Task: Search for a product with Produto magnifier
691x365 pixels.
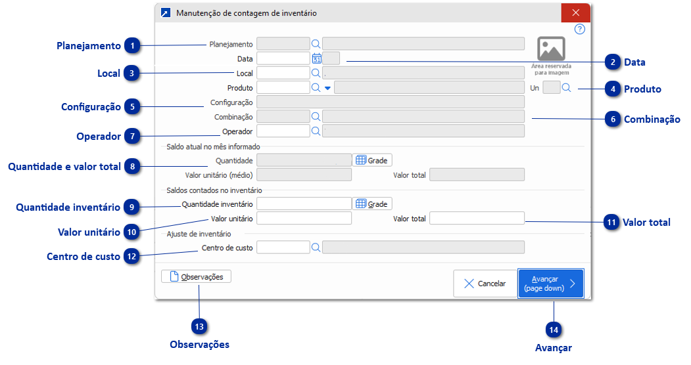Action: (316, 87)
